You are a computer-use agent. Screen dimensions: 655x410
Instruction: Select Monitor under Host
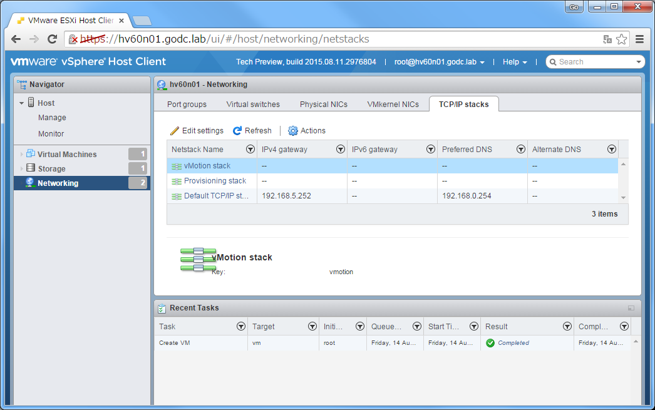[51, 134]
